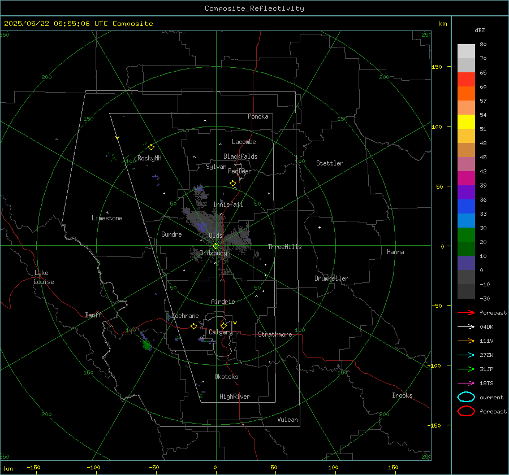Image resolution: width=509 pixels, height=475 pixels.
Task: Click the Lake Louise label
Action: [44, 277]
